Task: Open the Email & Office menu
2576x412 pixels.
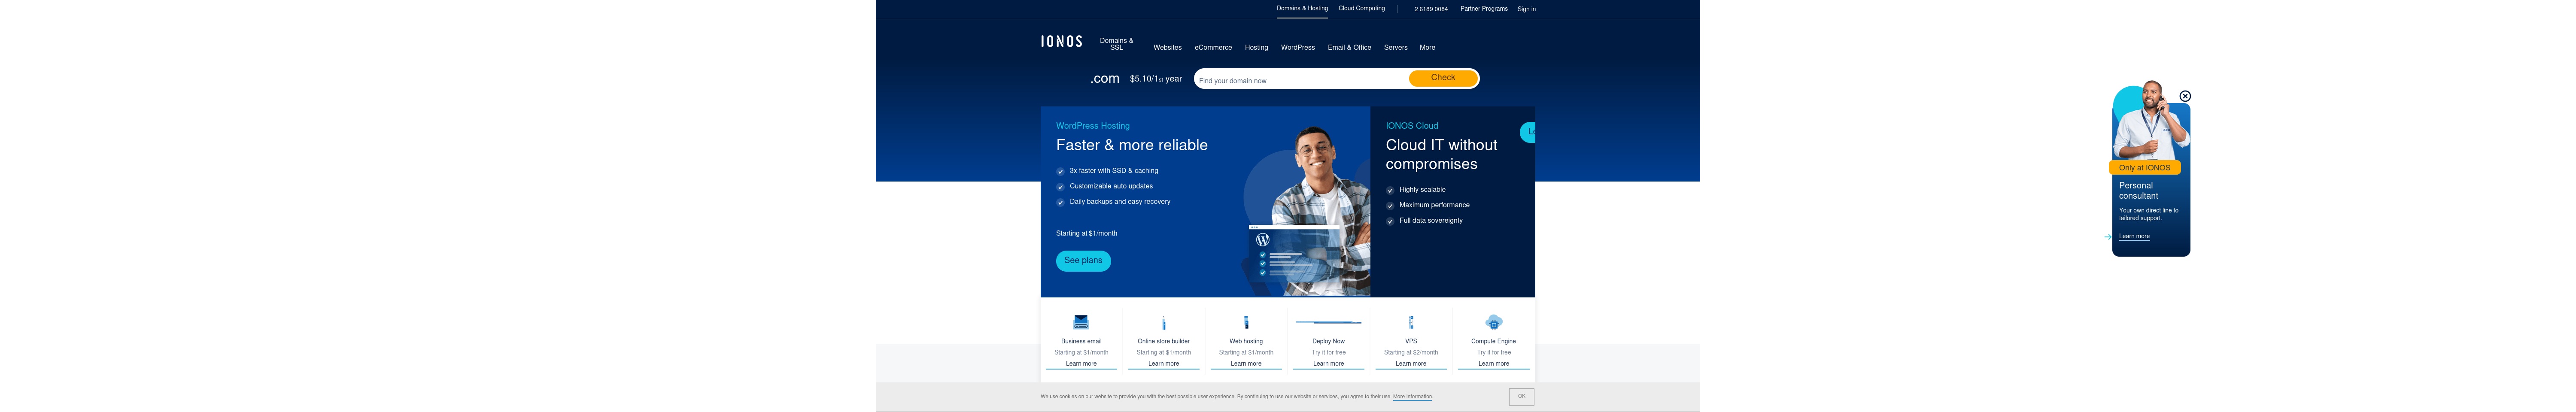Action: pyautogui.click(x=1349, y=47)
